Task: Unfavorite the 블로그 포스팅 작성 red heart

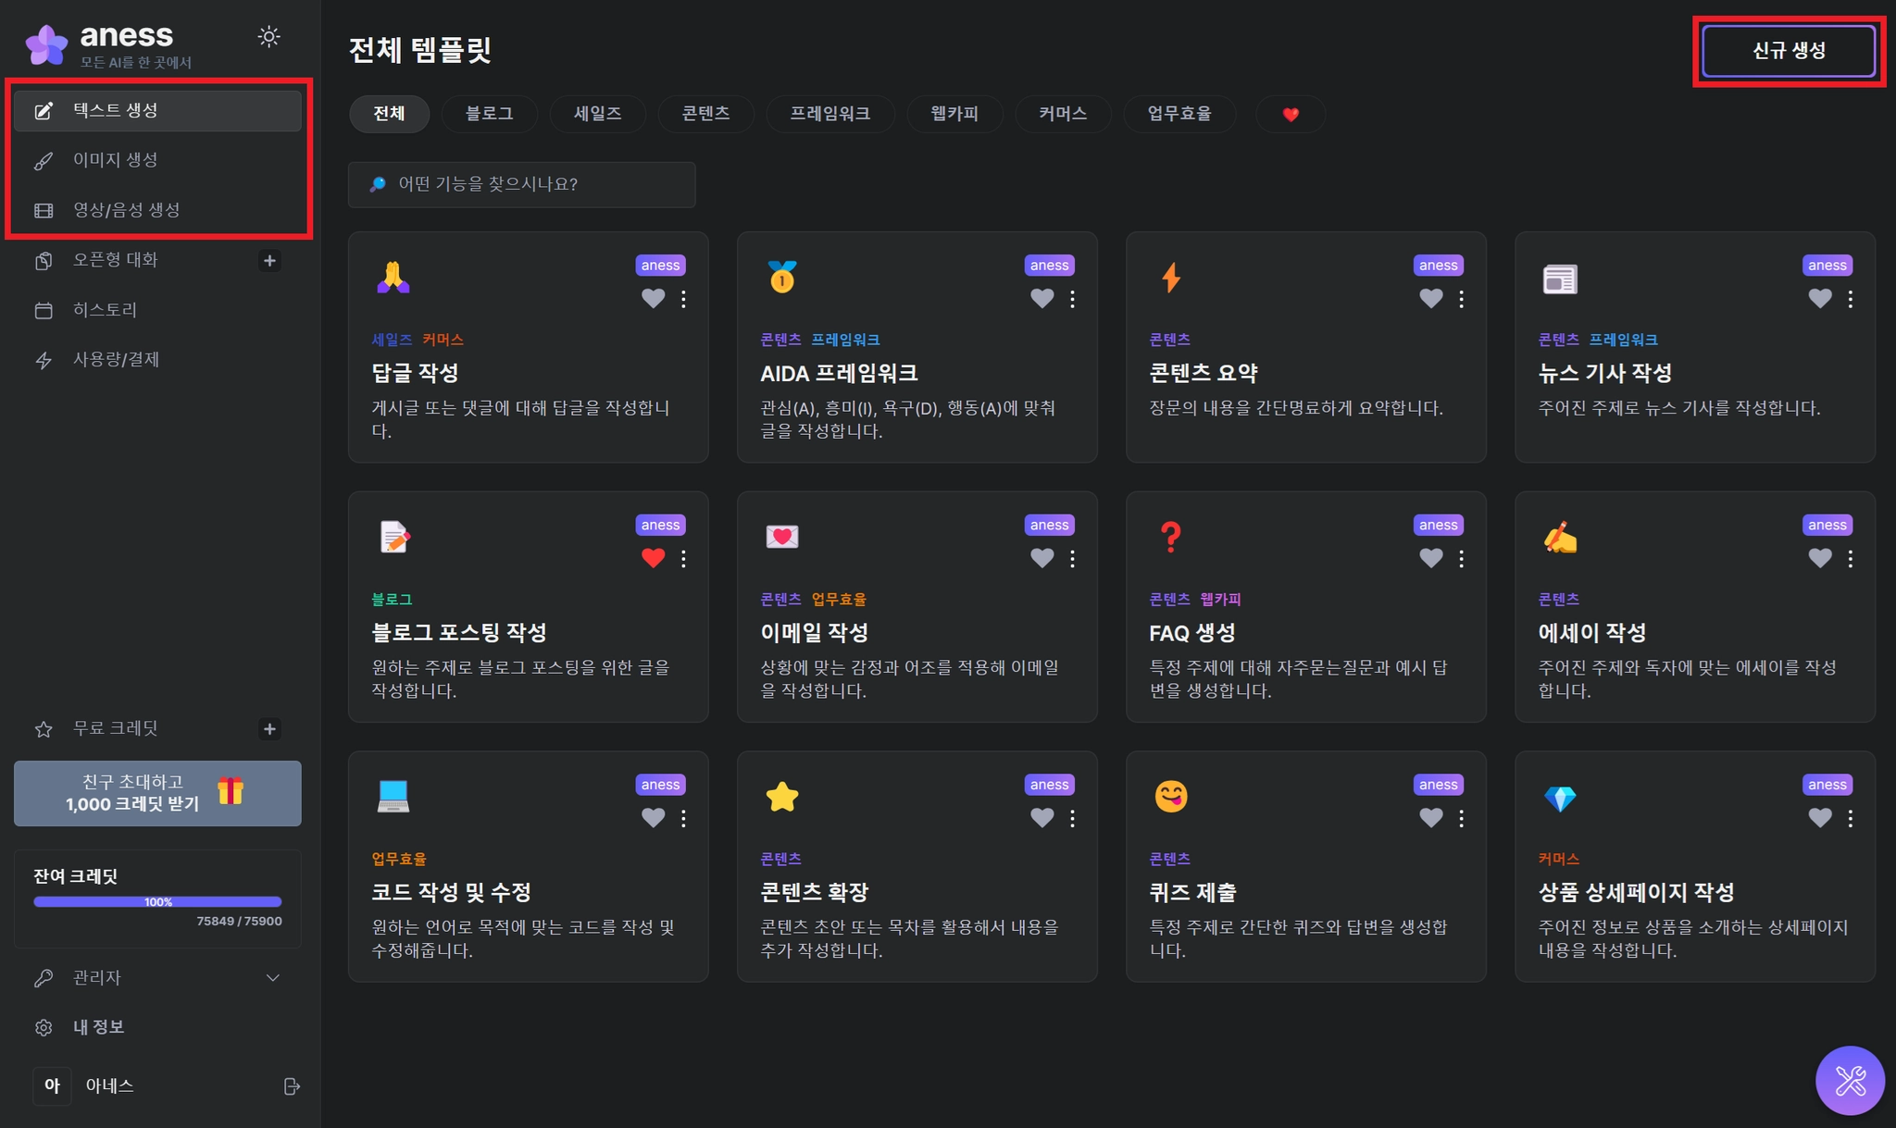Action: click(x=653, y=558)
